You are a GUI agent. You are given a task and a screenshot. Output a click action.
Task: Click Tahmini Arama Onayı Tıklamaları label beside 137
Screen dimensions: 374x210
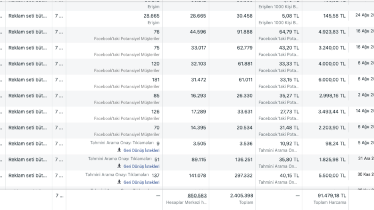click(117, 175)
